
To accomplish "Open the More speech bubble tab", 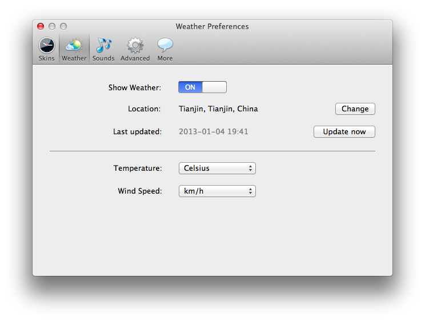I will point(165,49).
